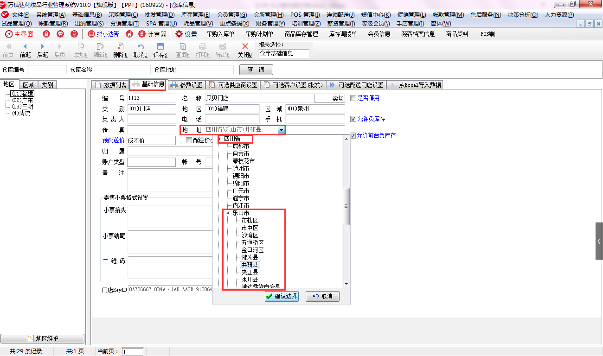Image resolution: width=603 pixels, height=356 pixels.
Task: Uncheck 允许负库存 checkbox
Action: (353, 119)
